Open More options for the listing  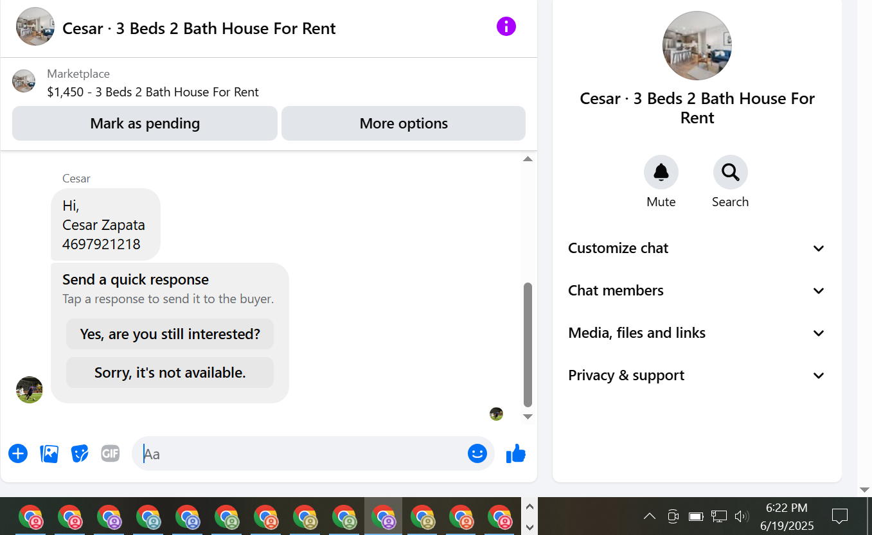click(x=404, y=123)
